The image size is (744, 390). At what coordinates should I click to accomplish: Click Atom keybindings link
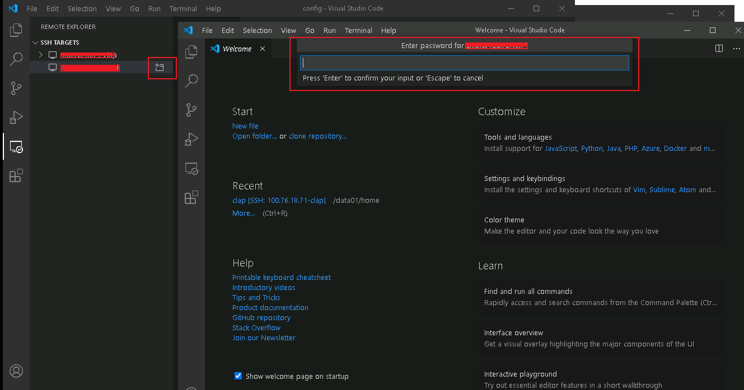[x=687, y=190]
